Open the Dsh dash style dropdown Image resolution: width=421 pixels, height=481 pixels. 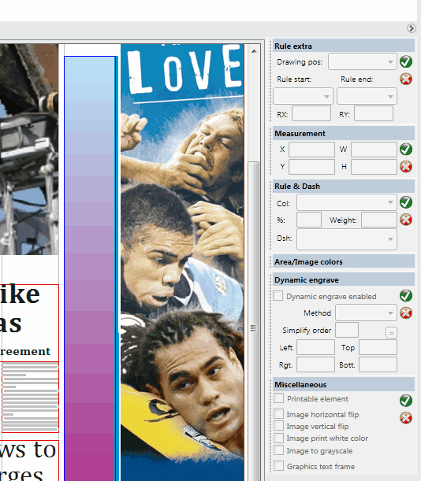click(347, 239)
